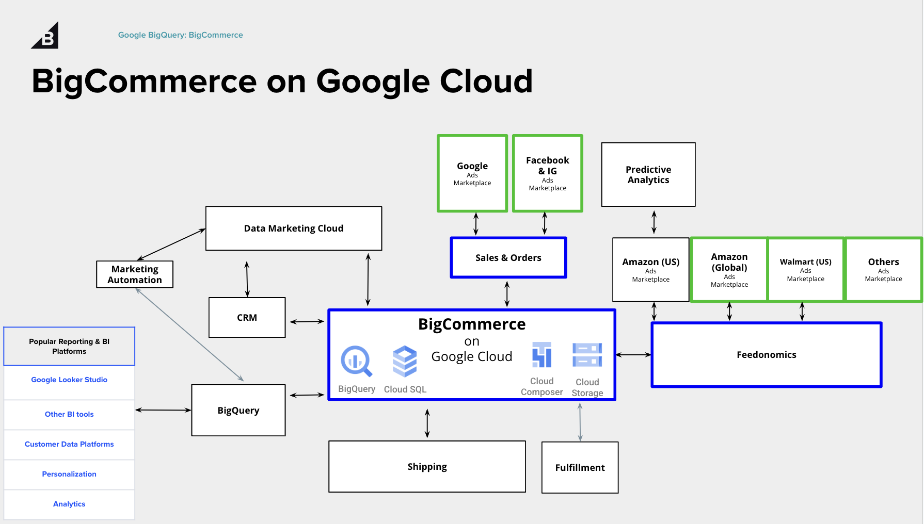Open the Customer Data Platforms link
Screen dimensions: 924x524
(69, 445)
